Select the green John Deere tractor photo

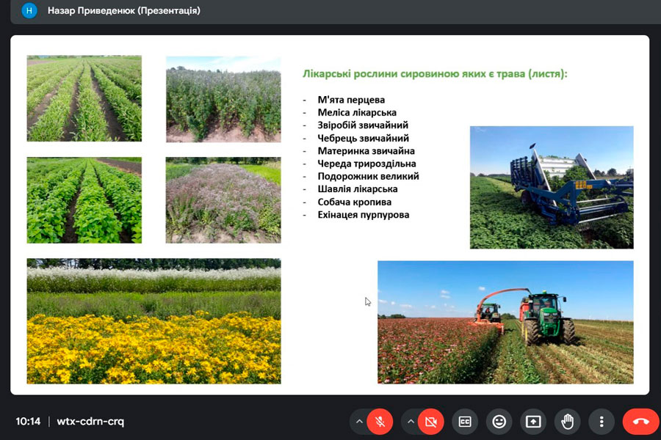coord(505,322)
